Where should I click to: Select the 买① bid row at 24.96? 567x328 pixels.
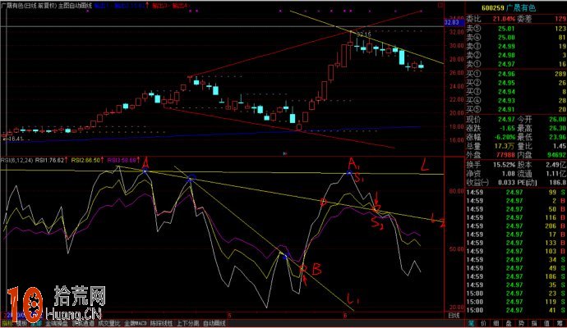[516, 74]
